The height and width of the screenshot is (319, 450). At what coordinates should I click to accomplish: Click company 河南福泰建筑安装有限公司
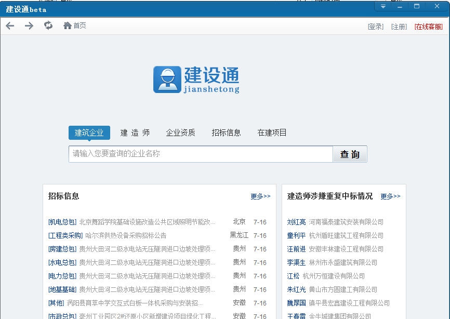pyautogui.click(x=346, y=222)
